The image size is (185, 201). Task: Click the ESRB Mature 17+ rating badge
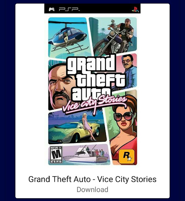[x=56, y=155]
